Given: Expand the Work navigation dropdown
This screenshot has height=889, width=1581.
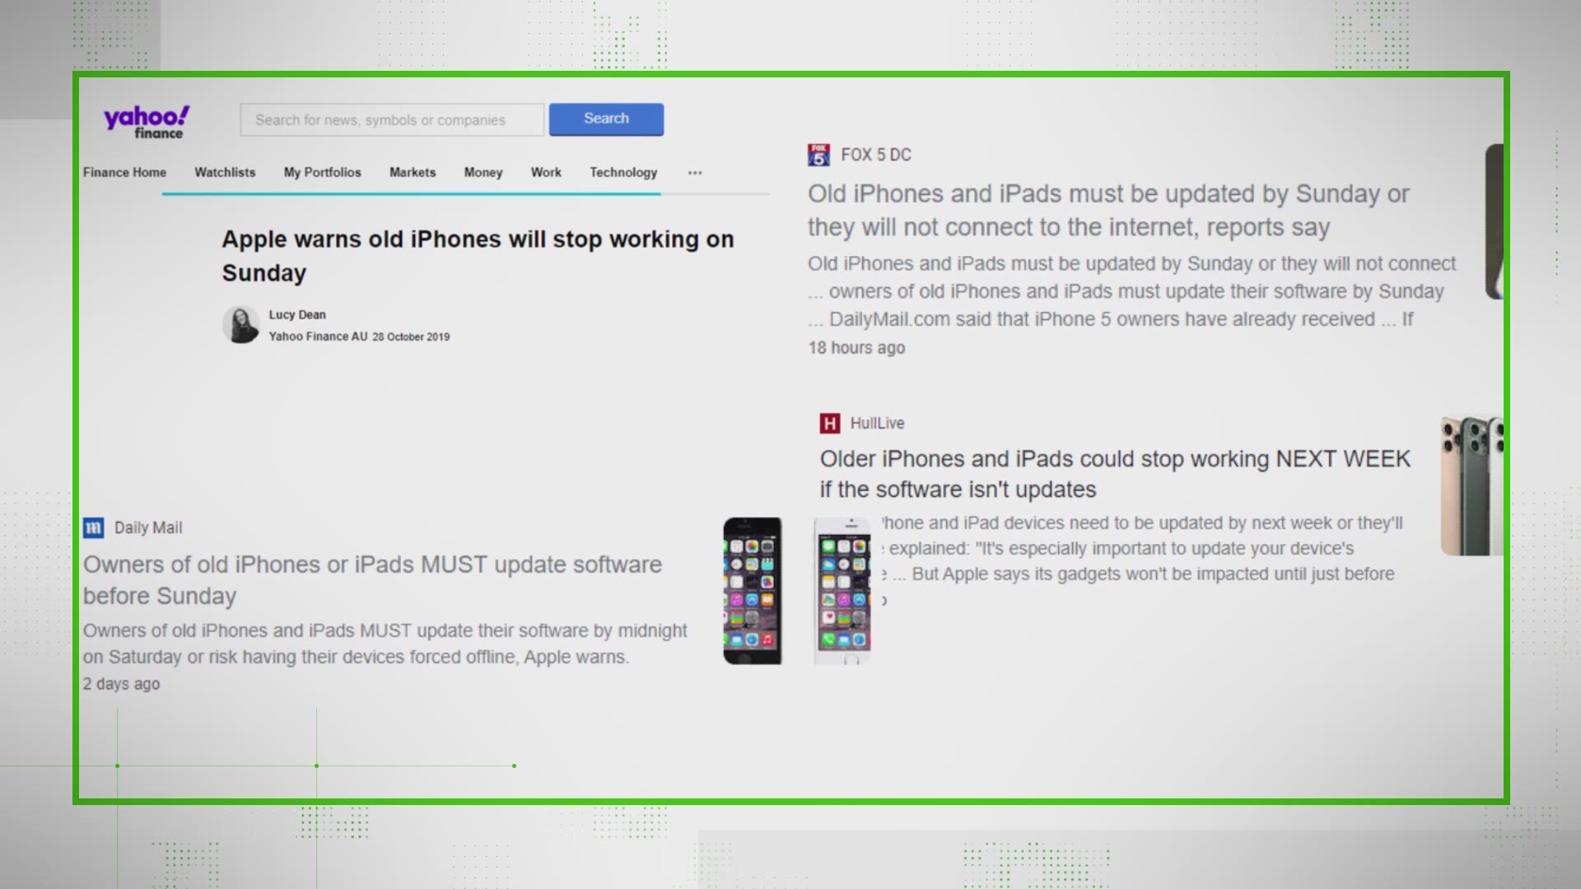Looking at the screenshot, I should [x=545, y=171].
